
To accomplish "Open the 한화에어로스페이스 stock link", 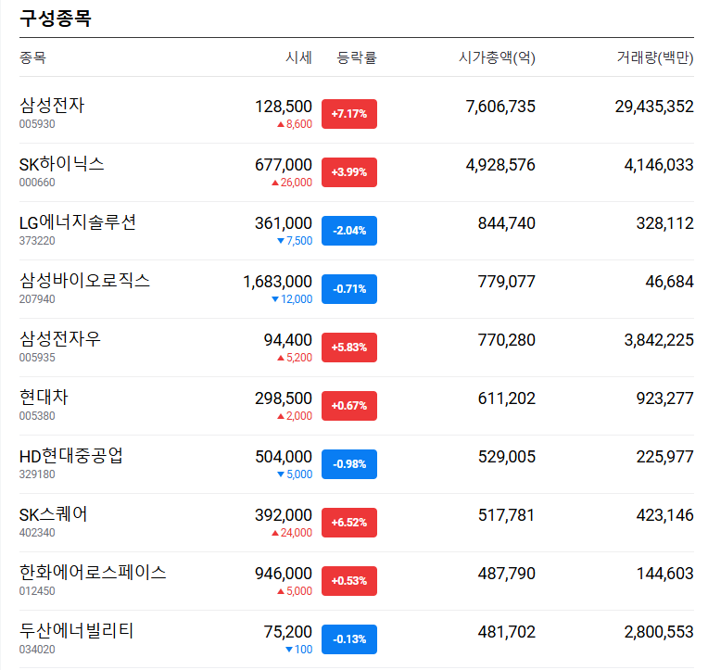I will click(x=93, y=573).
